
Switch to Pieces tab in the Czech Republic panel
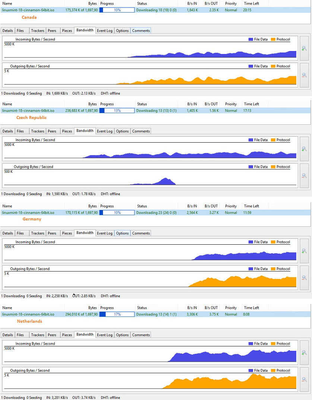[x=67, y=131]
